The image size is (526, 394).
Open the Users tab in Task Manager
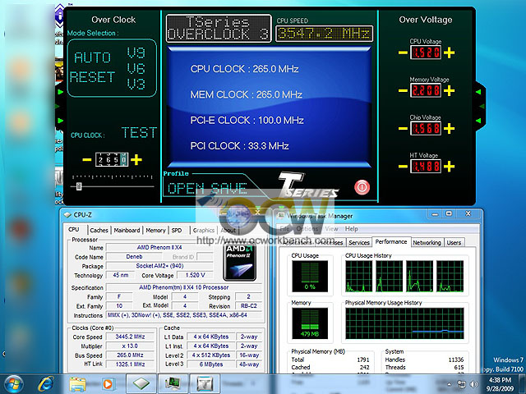click(x=454, y=243)
